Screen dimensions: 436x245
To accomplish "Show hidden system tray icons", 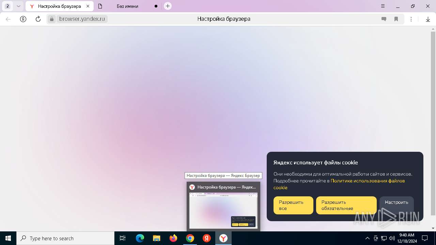I will click(367, 238).
